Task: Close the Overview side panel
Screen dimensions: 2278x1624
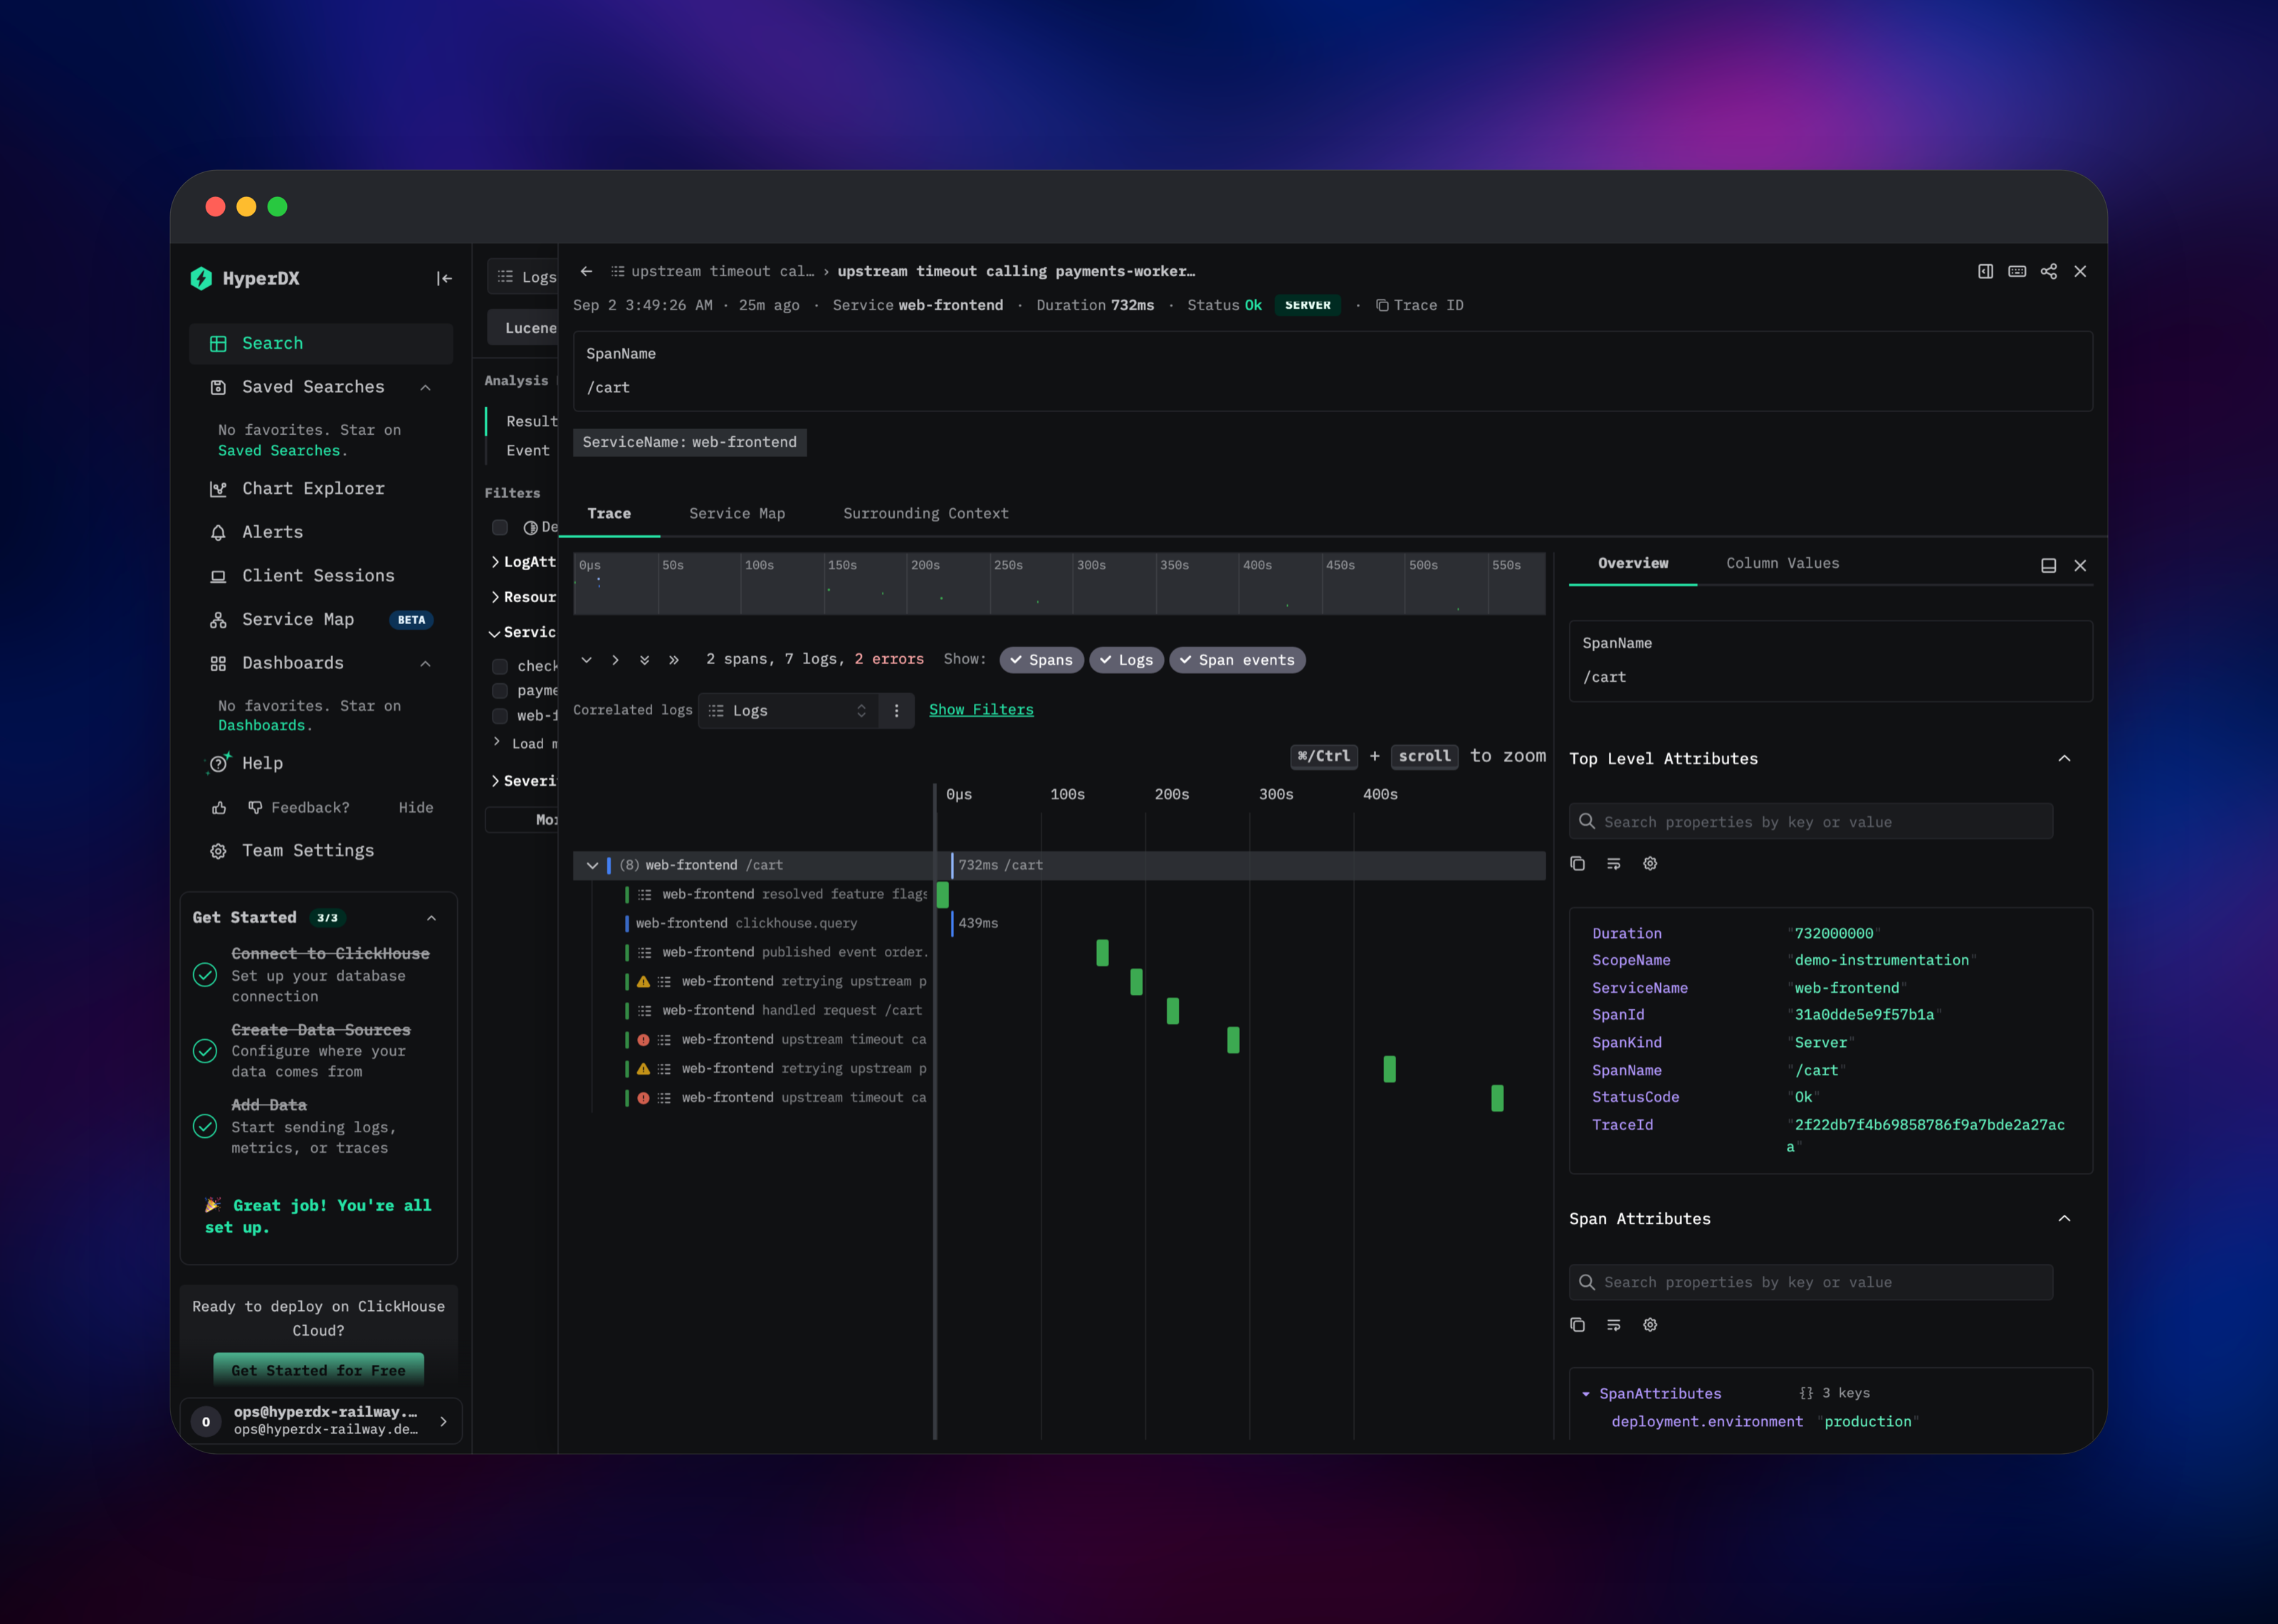Action: point(2080,565)
